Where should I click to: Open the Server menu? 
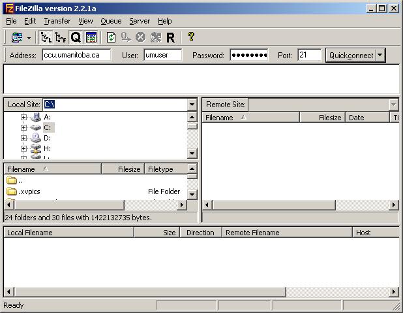pos(140,21)
